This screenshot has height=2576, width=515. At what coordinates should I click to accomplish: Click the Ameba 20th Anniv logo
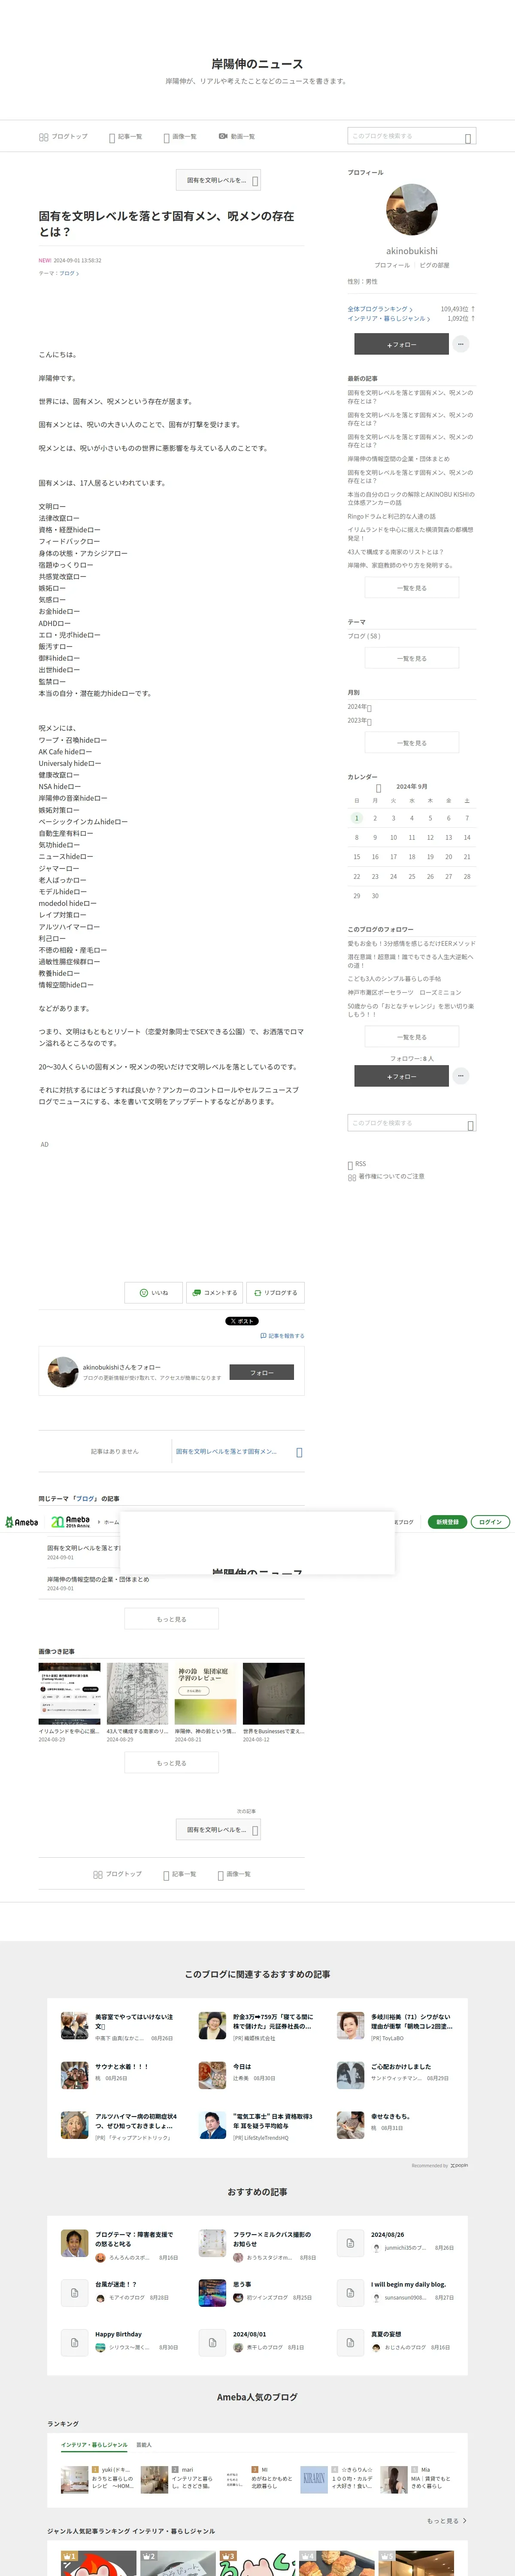tap(71, 1522)
